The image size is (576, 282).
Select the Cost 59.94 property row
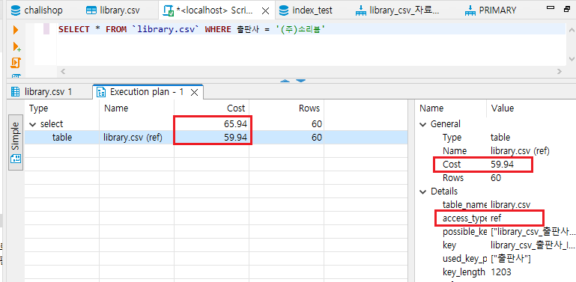point(496,165)
